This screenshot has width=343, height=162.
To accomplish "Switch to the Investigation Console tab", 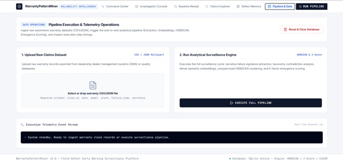I will coord(151,6).
